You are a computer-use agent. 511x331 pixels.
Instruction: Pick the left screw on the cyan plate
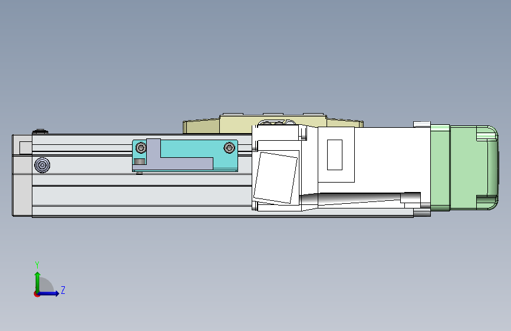click(x=141, y=148)
